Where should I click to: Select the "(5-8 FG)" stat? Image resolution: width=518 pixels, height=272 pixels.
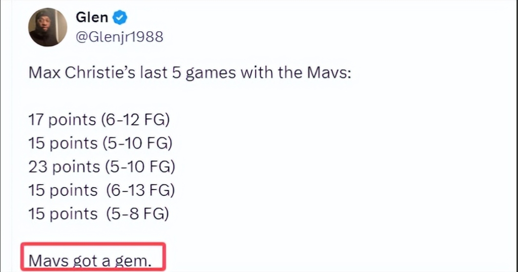(137, 214)
